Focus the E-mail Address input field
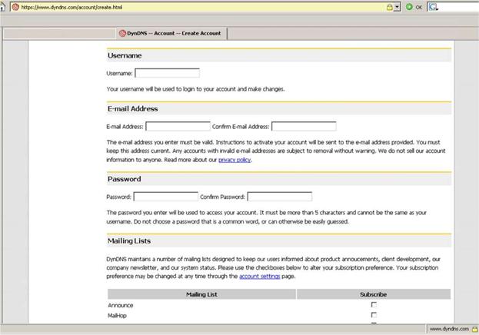The image size is (479, 335). 178,127
